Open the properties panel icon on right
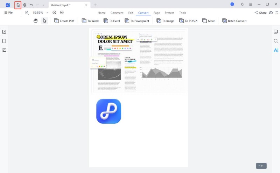The image size is (280, 173). tap(276, 32)
